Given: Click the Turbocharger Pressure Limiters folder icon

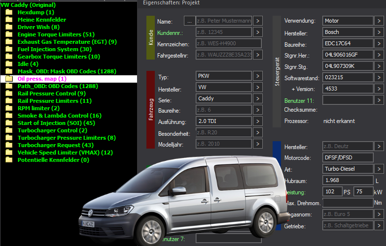Looking at the screenshot, I should [x=9, y=138].
